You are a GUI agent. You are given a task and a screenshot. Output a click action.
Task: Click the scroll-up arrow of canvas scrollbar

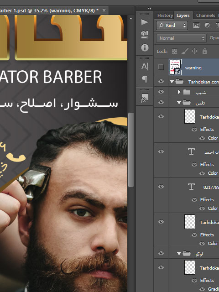pos(131,19)
